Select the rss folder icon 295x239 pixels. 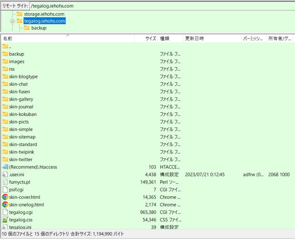pos(5,69)
